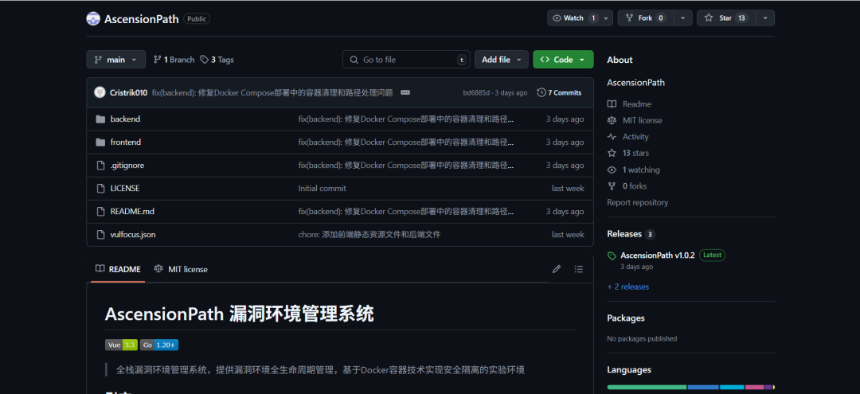Click the fork icon beside 0 forks
860x394 pixels.
point(612,185)
